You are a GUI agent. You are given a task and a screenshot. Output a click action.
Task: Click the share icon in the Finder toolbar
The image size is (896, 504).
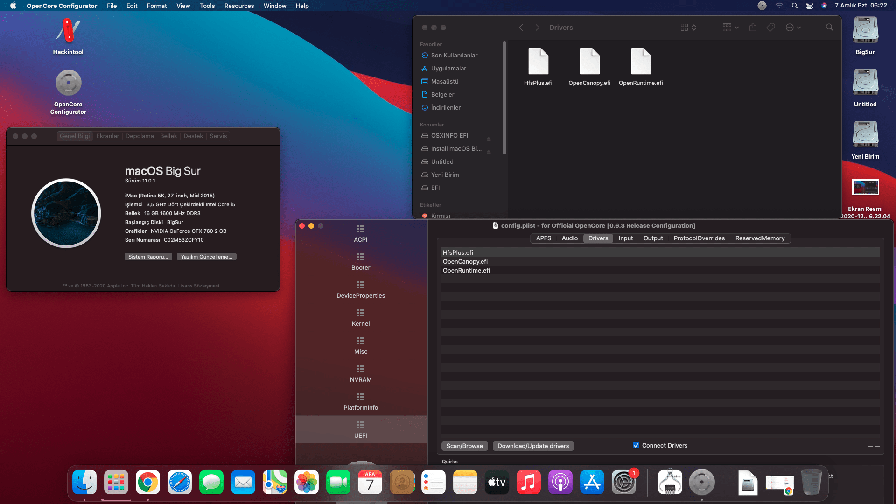pyautogui.click(x=752, y=28)
